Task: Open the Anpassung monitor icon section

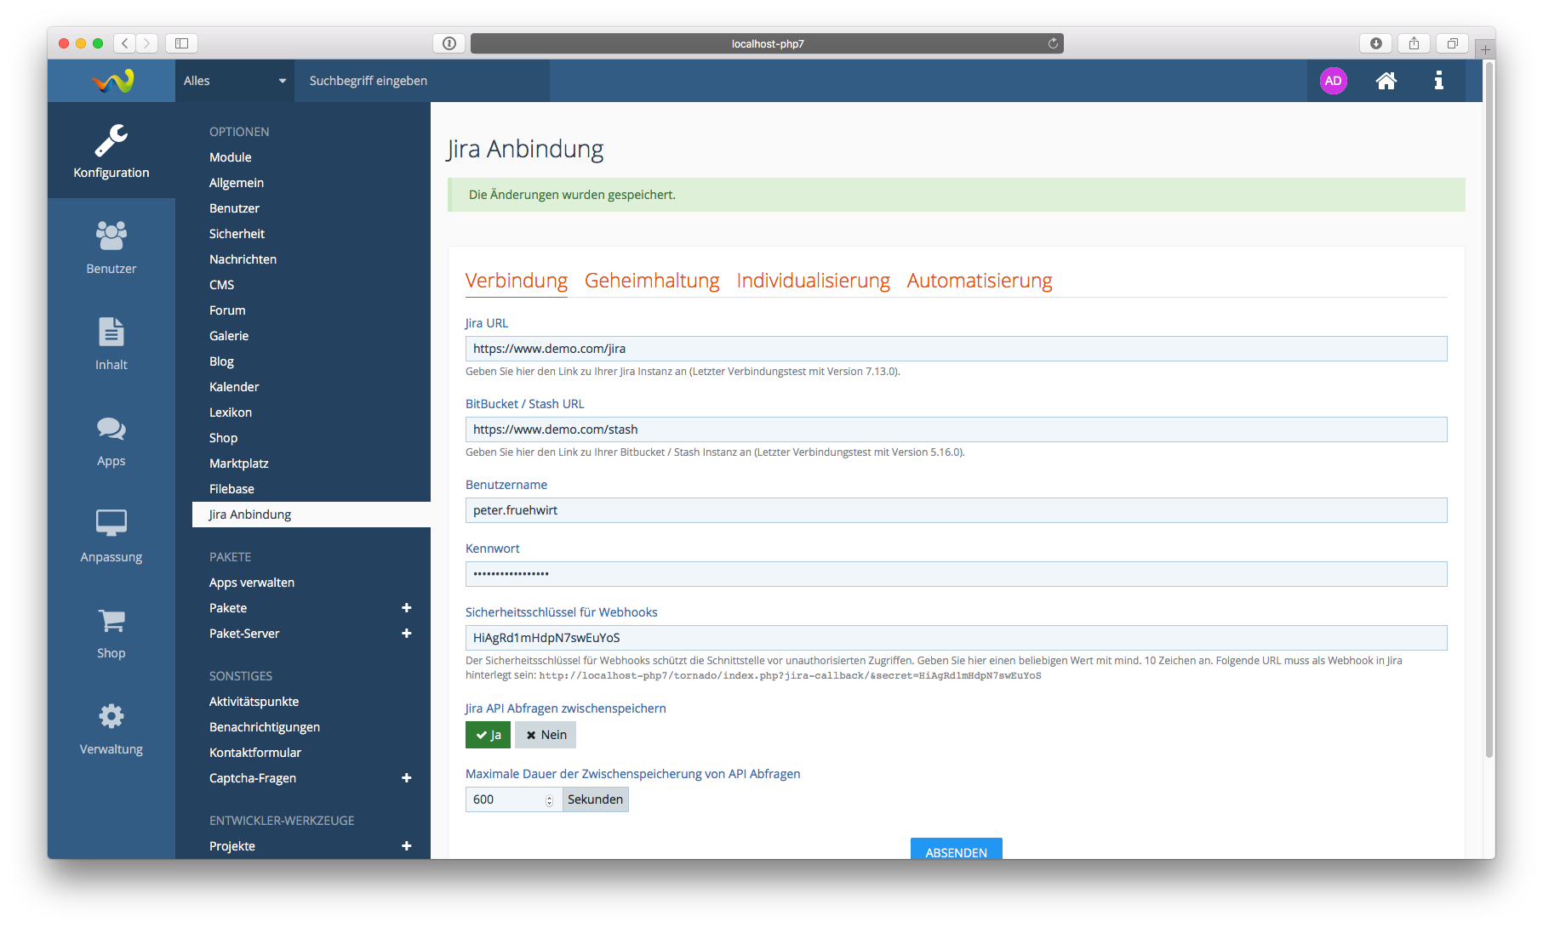Action: click(111, 536)
